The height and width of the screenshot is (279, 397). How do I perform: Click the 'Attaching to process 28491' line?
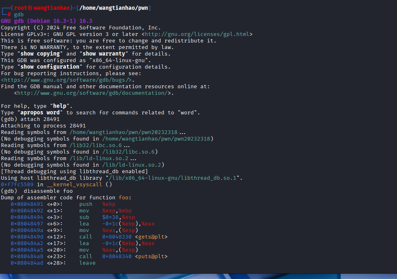click(43, 126)
